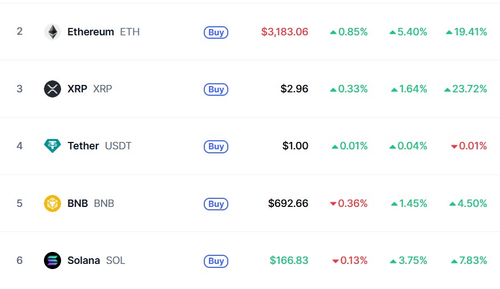The width and height of the screenshot is (500, 289).
Task: Click the XRP black circle logo
Action: click(53, 89)
